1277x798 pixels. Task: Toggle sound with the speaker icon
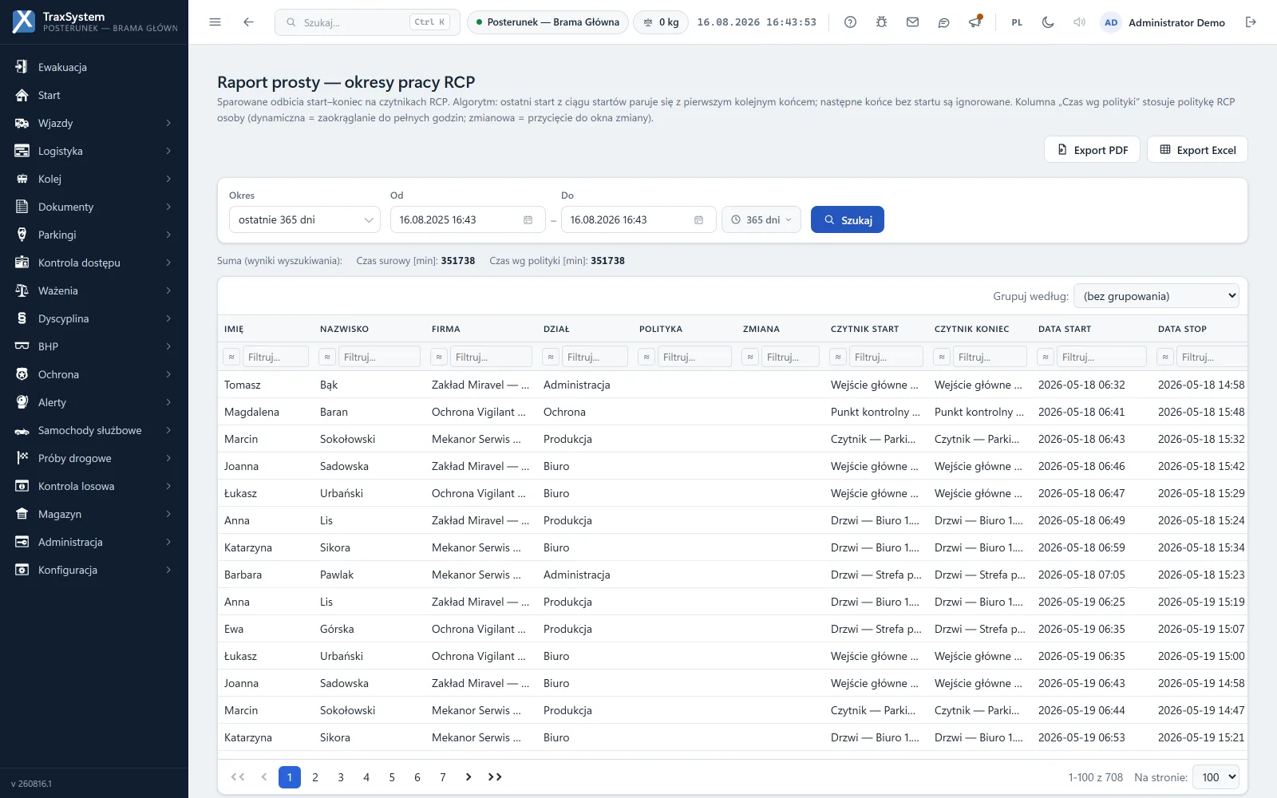click(x=1079, y=22)
